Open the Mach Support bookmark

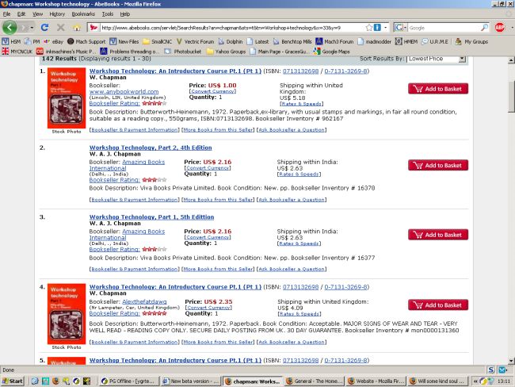coord(86,42)
